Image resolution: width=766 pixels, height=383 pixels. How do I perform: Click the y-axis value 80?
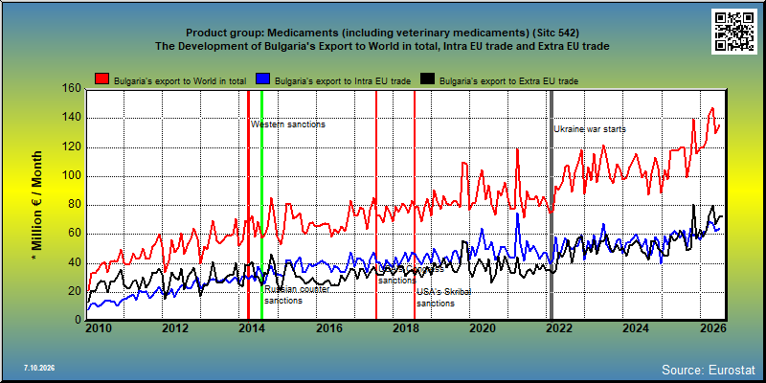point(75,204)
